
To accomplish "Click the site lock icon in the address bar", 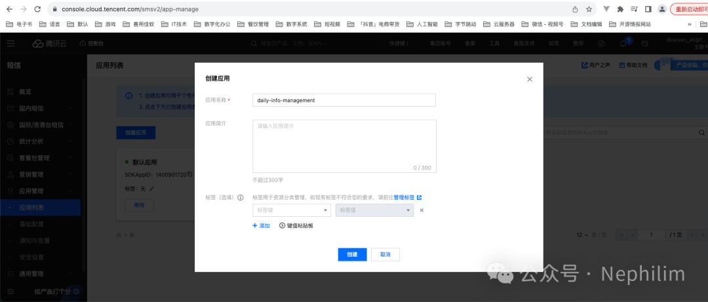I will 54,9.
